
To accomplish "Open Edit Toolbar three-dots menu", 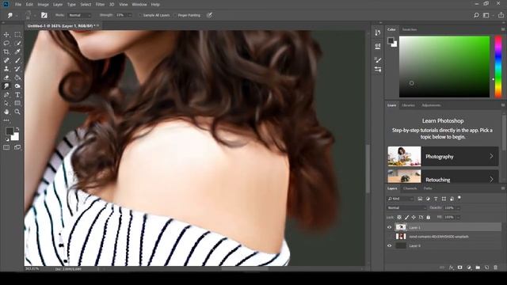I will (6, 120).
